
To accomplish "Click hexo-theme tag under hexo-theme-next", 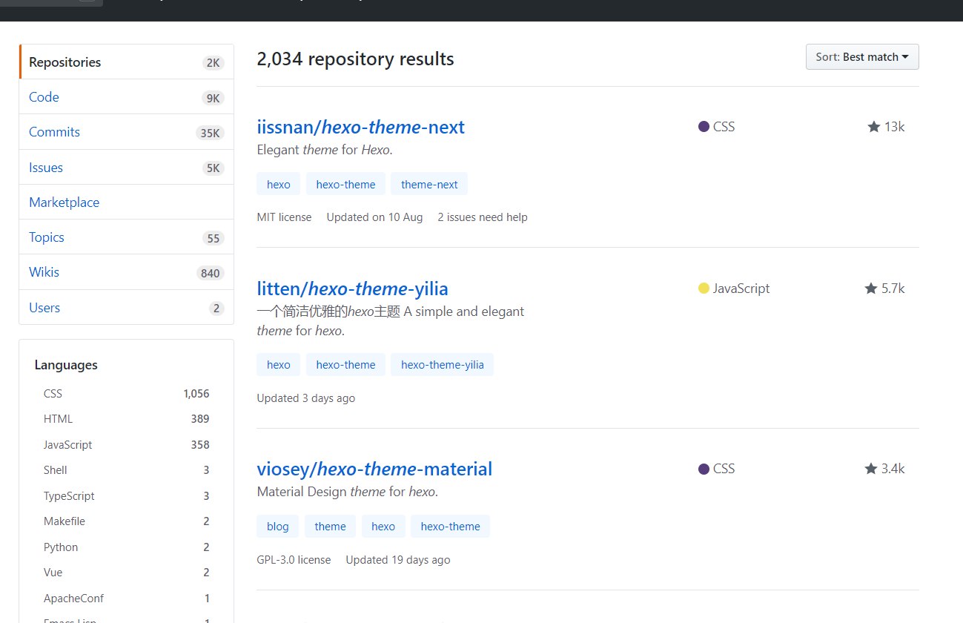I will point(345,185).
